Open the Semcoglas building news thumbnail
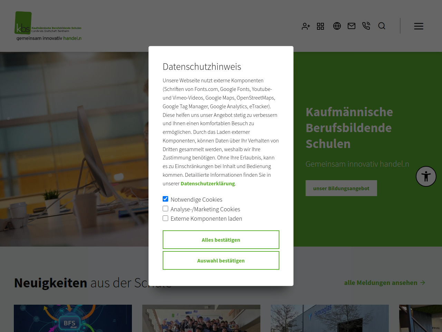The width and height of the screenshot is (442, 332). click(330, 318)
